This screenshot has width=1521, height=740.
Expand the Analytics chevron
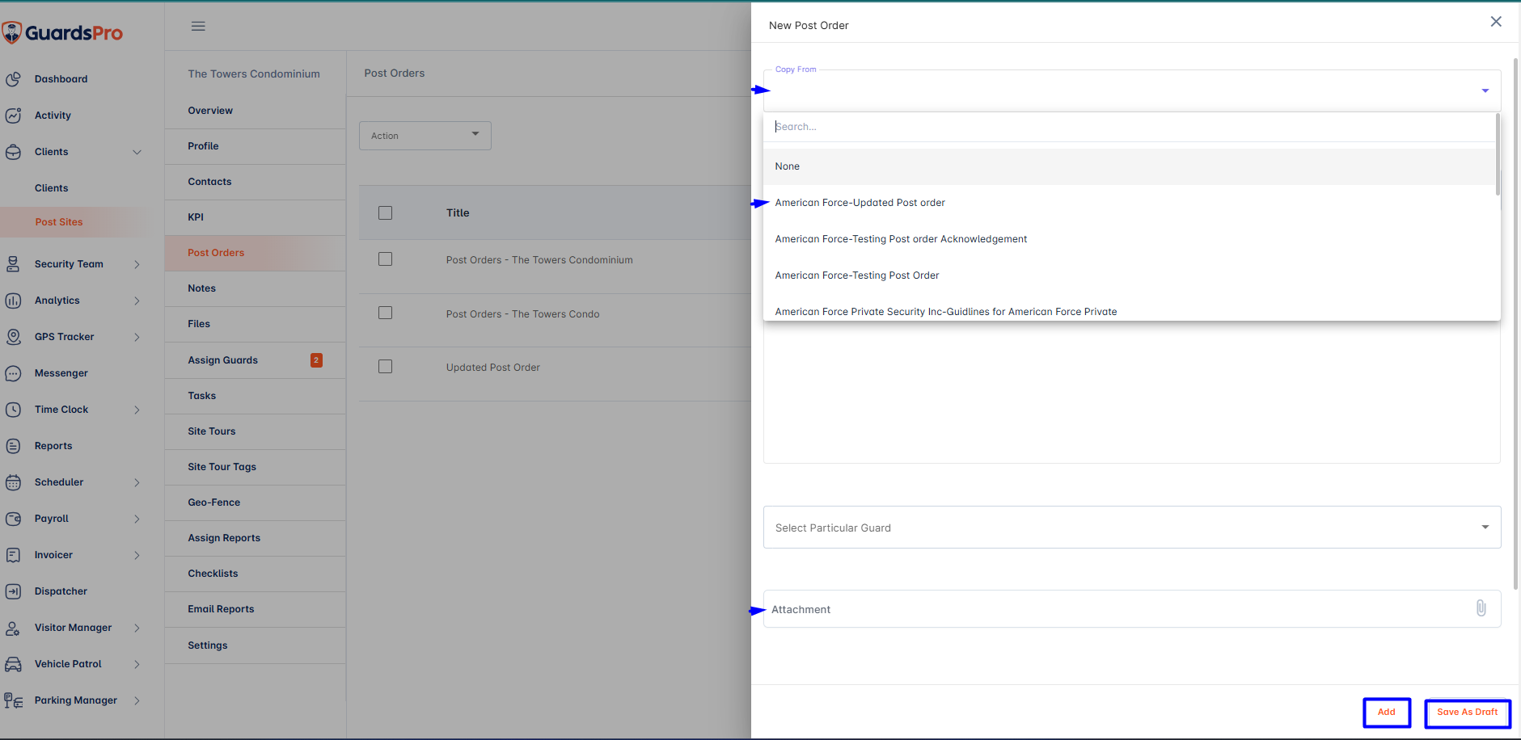click(137, 301)
